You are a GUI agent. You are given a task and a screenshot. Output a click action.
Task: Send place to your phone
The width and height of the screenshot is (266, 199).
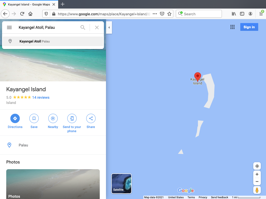[72, 119]
